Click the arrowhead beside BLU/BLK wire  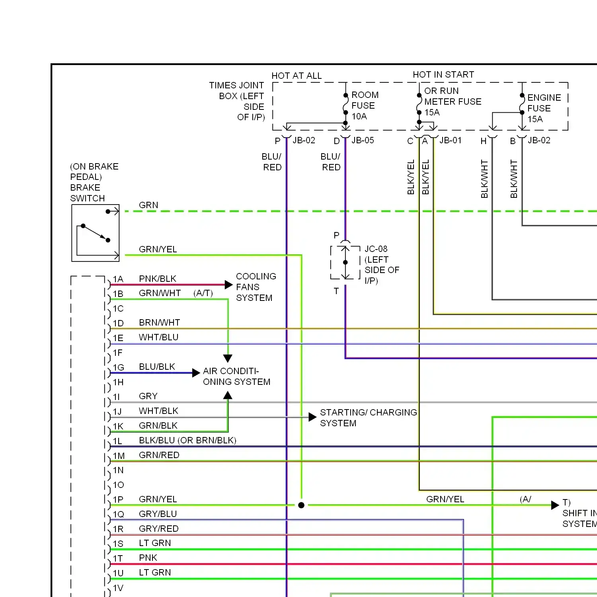click(x=196, y=373)
